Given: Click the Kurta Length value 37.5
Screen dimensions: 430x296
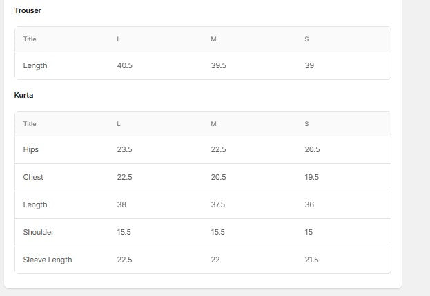Looking at the screenshot, I should pos(219,204).
